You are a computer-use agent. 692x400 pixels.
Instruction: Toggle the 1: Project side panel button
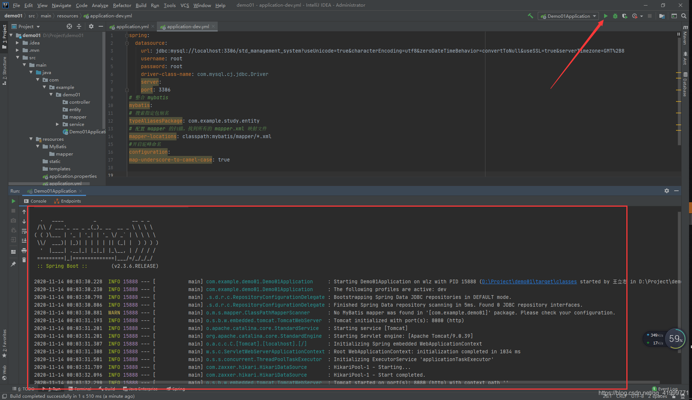click(x=4, y=36)
